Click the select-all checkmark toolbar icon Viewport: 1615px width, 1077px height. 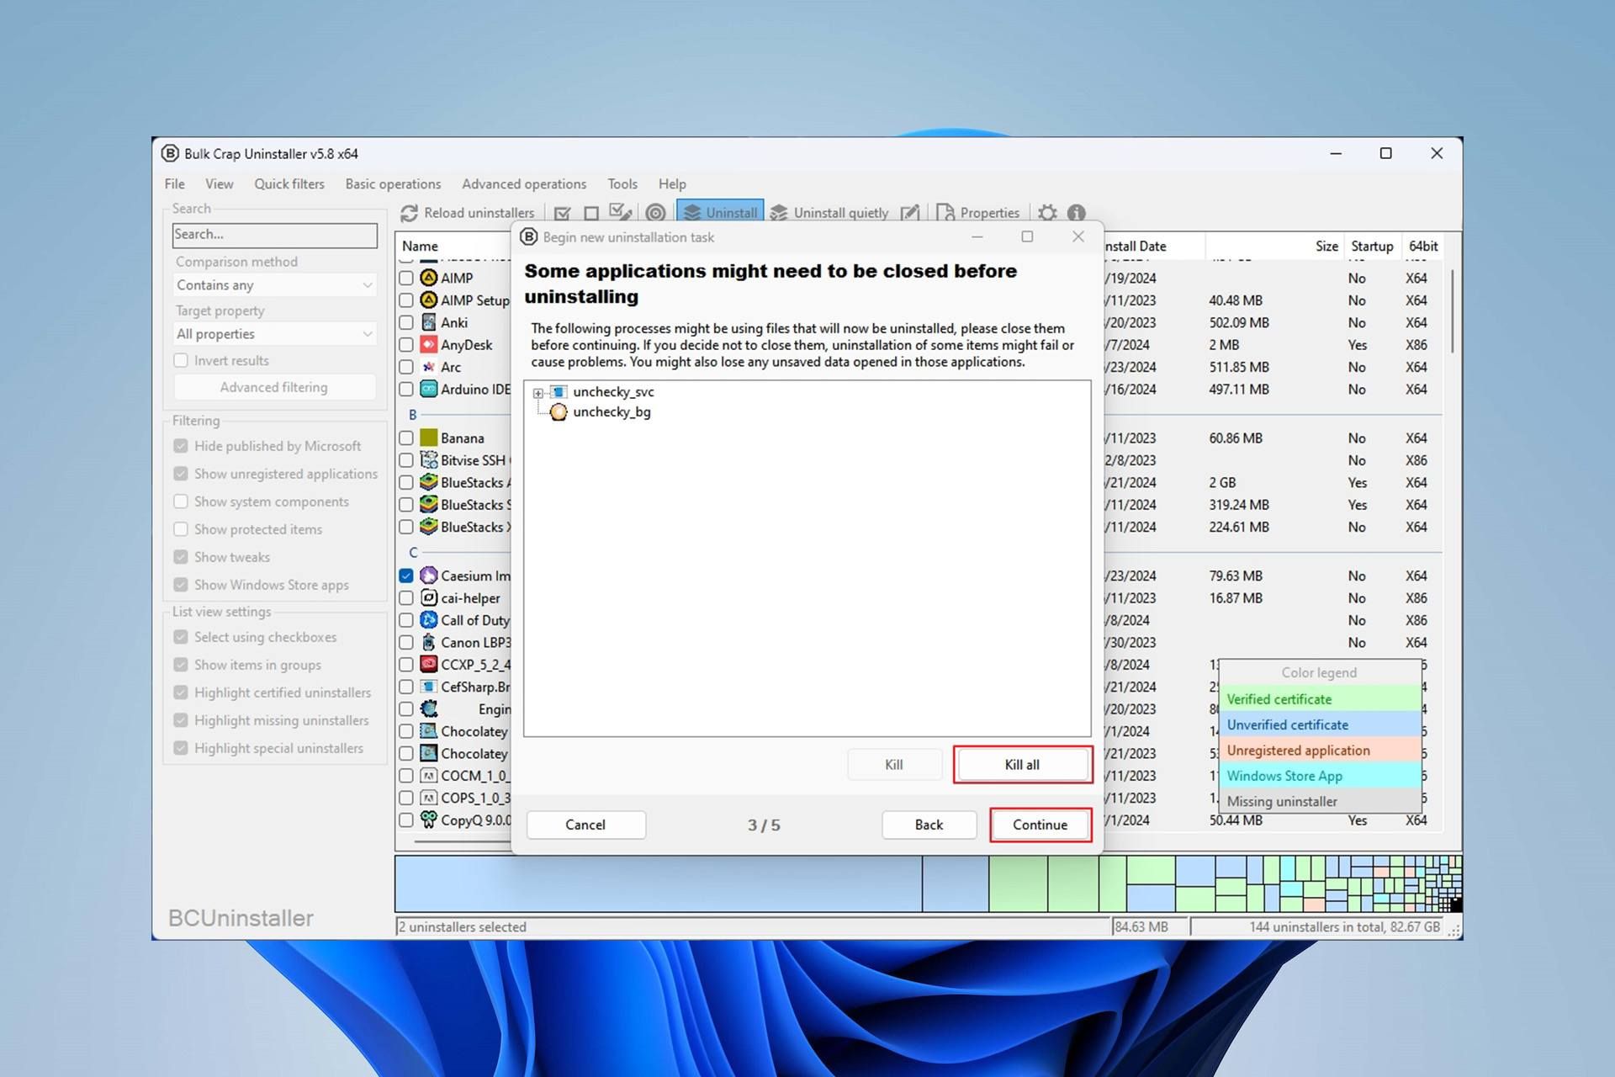click(x=563, y=214)
